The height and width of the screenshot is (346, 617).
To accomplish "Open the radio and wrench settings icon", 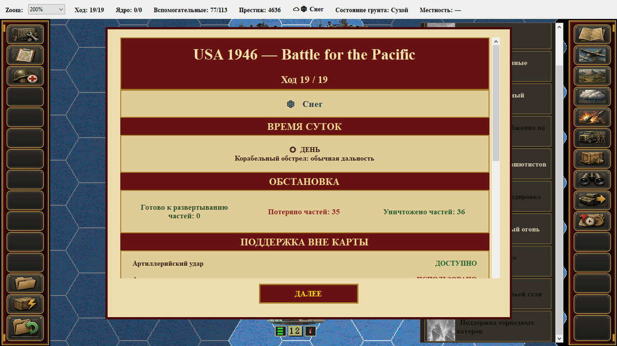I will [25, 35].
